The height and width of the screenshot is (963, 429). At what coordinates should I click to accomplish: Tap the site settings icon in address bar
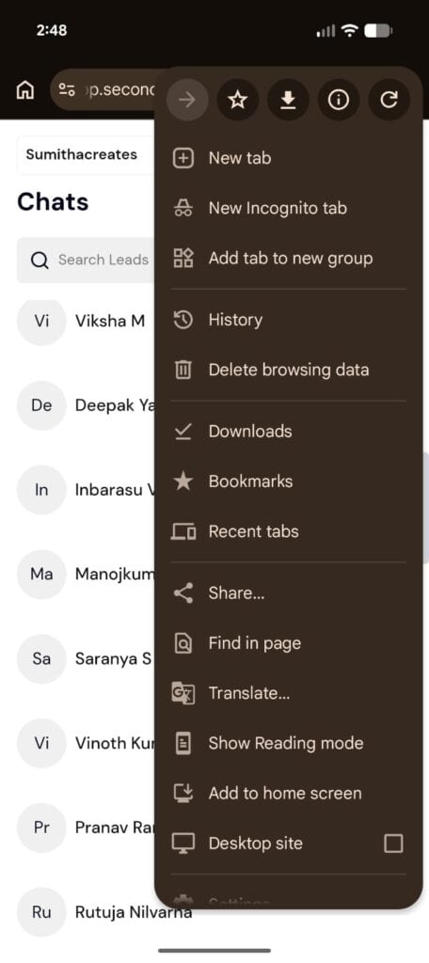pos(67,90)
